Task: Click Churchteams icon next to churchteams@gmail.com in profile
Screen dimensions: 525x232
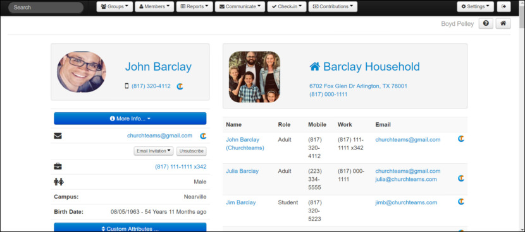Action: pyautogui.click(x=203, y=136)
